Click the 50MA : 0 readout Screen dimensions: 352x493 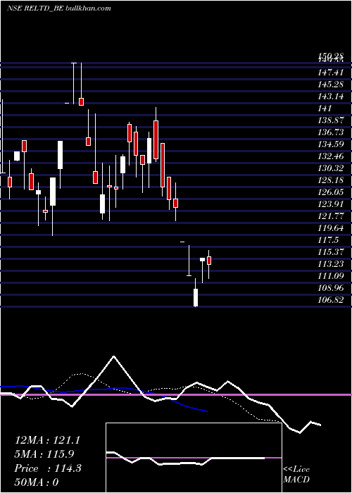point(37,482)
